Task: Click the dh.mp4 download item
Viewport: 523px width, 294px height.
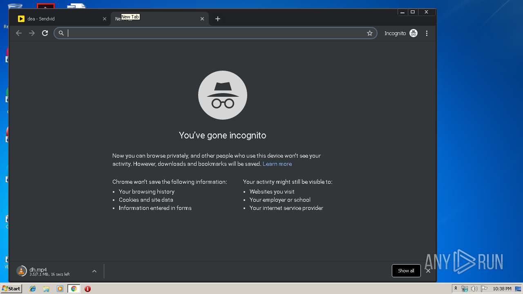Action: pyautogui.click(x=51, y=271)
